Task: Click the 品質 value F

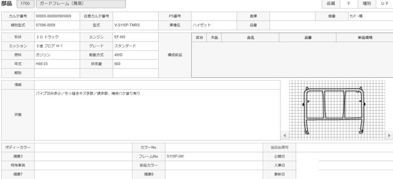Action: pyautogui.click(x=349, y=4)
